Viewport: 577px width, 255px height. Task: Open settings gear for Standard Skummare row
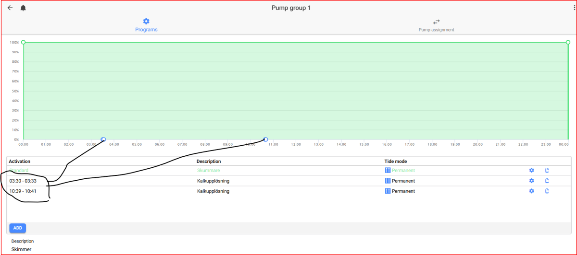pos(531,171)
